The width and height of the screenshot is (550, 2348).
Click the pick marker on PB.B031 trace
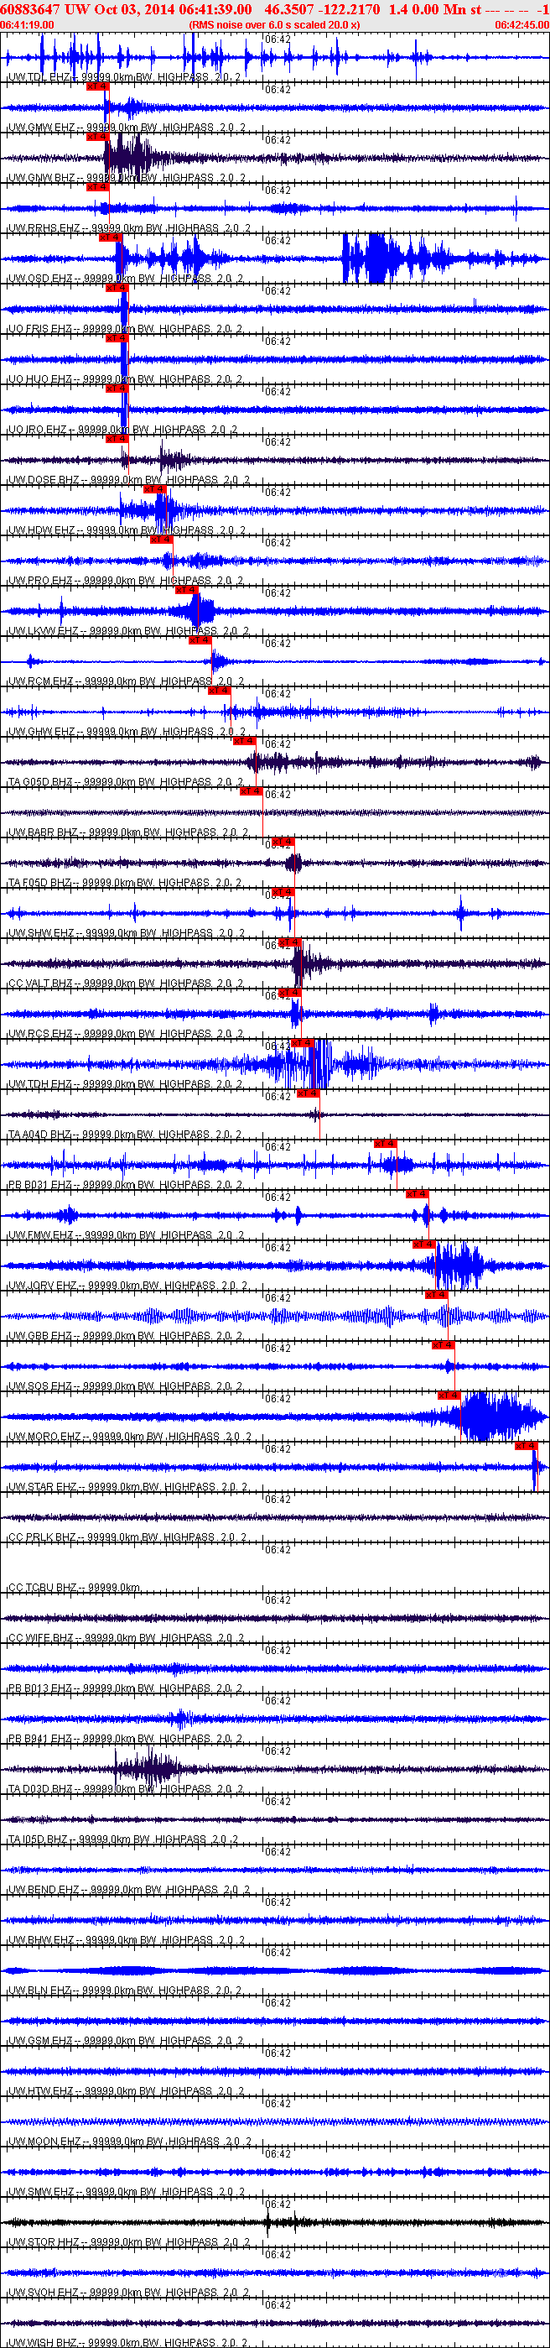click(x=384, y=1143)
